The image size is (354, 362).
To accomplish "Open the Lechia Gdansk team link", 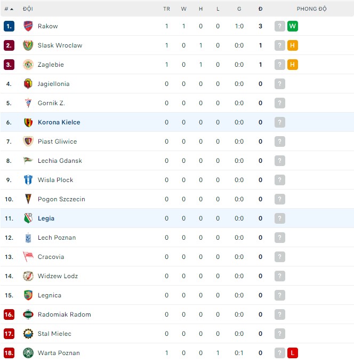I will pos(60,161).
